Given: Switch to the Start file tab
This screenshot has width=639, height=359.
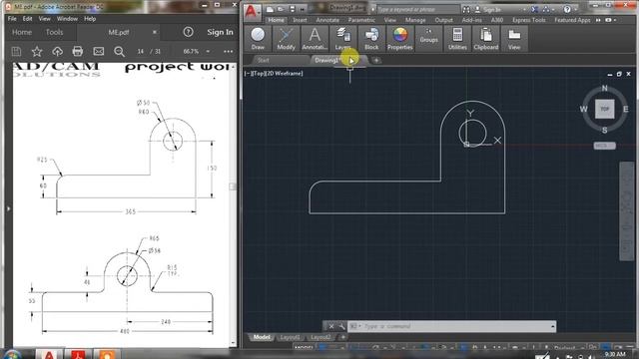Looking at the screenshot, I should click(x=264, y=60).
